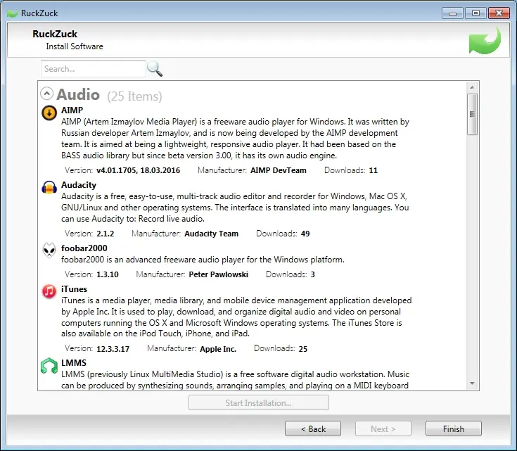Click iTunes version '12.3.3.17'
The height and width of the screenshot is (451, 517).
pos(113,349)
